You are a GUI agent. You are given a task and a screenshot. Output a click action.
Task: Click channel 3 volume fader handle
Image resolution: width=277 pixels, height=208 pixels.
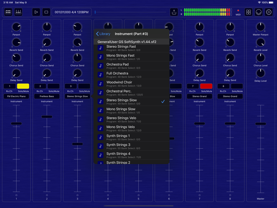point(77,144)
